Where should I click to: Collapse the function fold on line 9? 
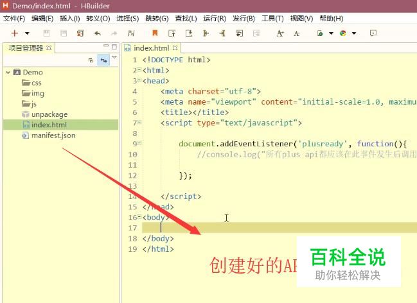(x=139, y=143)
